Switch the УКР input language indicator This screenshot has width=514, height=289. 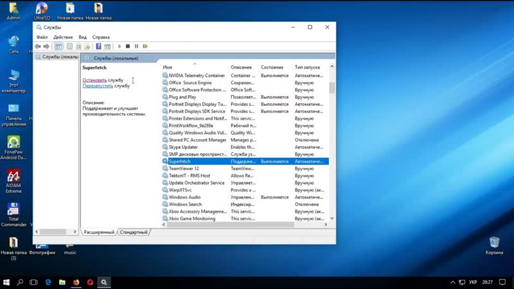pos(473,282)
